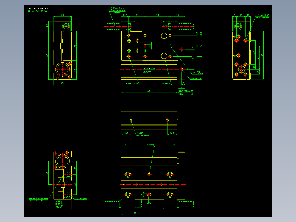Image resolution: width=296 pixels, height=222 pixels.
Task: Select the 96 height dimension
Action: [262, 55]
